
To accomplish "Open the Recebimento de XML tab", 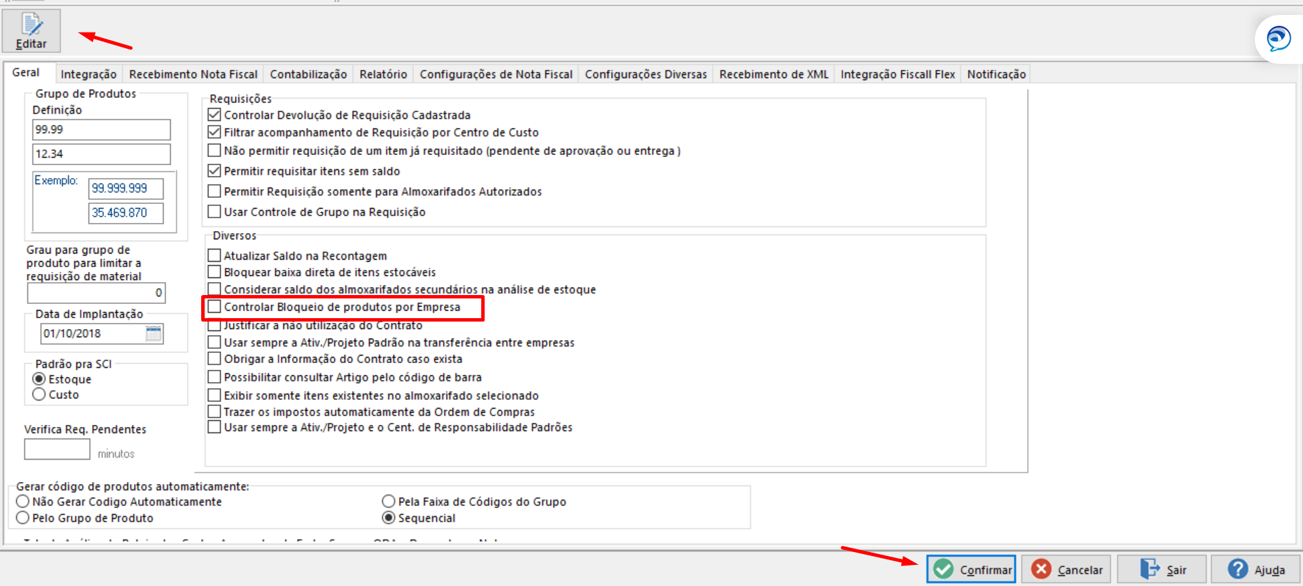I will click(x=774, y=74).
